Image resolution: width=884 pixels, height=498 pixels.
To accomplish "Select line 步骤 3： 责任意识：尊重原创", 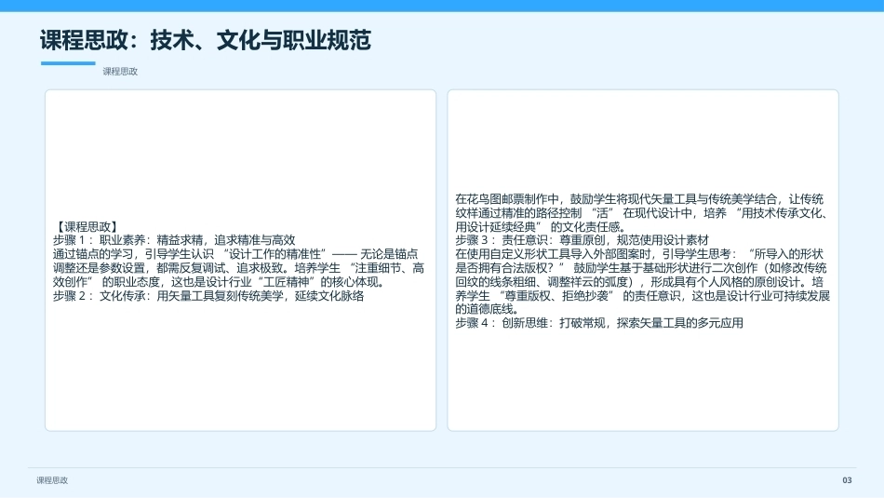I will click(x=583, y=240).
